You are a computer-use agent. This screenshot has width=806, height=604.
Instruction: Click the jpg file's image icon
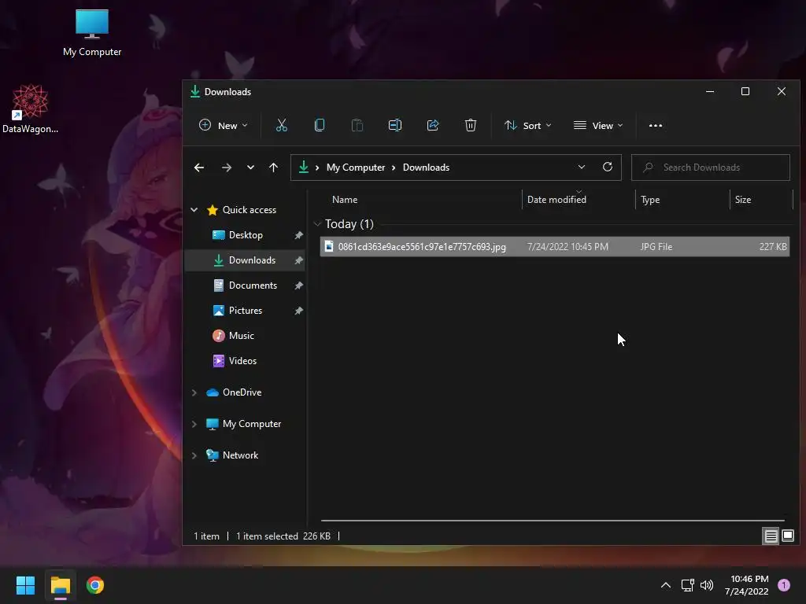(329, 246)
